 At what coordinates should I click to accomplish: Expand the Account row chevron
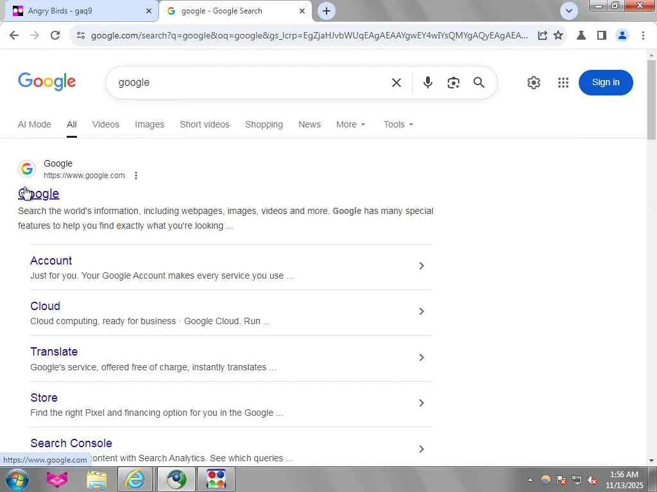[422, 266]
